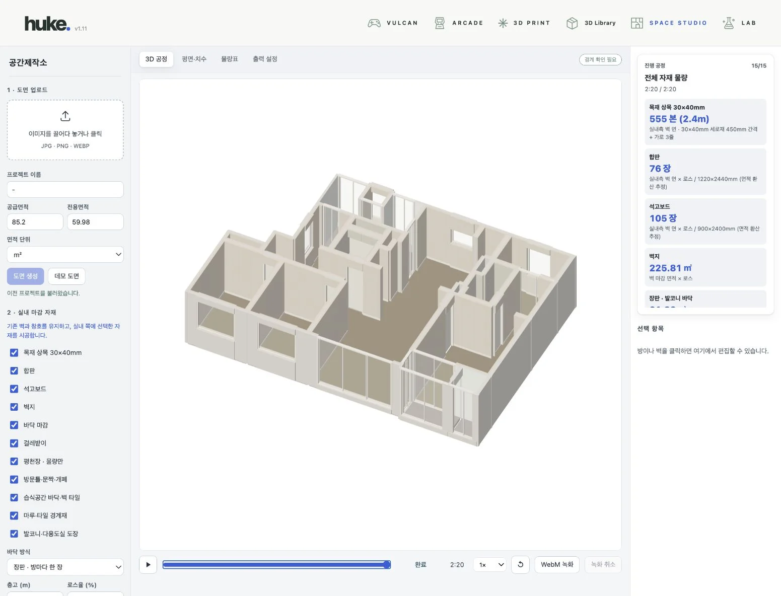Toggle 평천장 · 물량만 checkbox
The width and height of the screenshot is (781, 596).
[14, 462]
